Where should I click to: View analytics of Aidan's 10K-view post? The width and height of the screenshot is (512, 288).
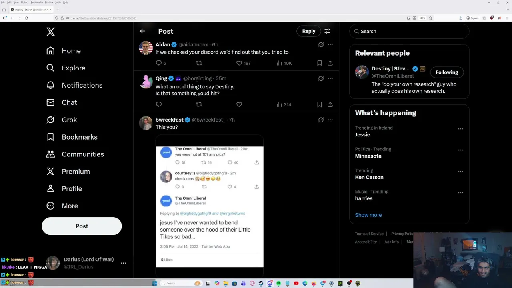[x=284, y=63]
